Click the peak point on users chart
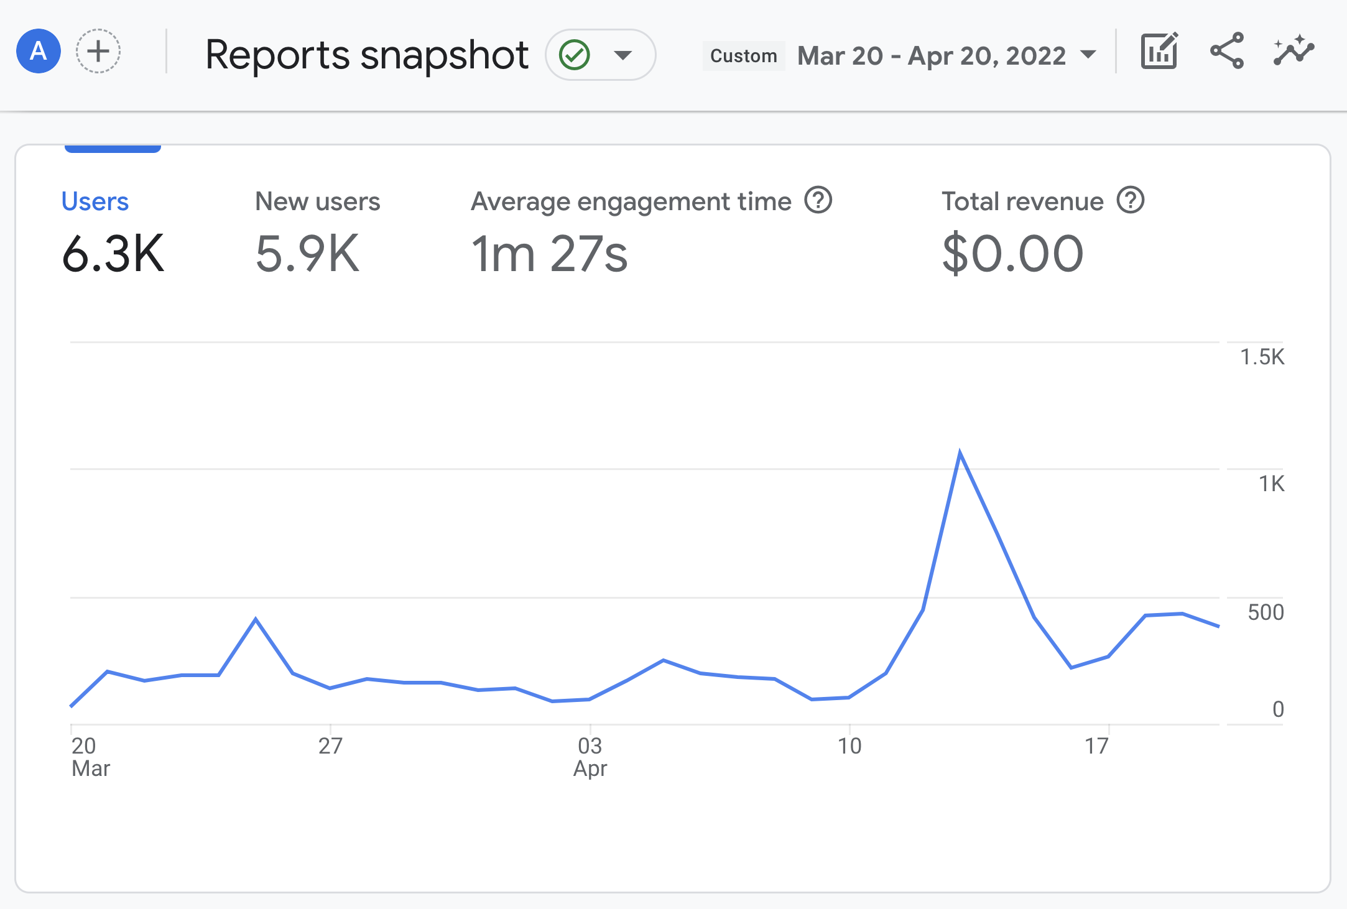1347x909 pixels. [x=960, y=453]
